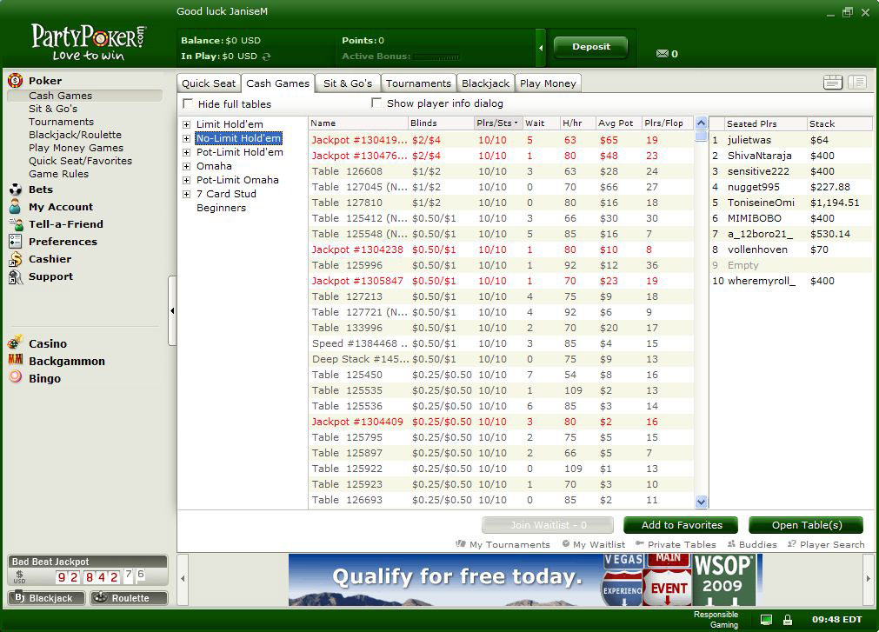
Task: Expand the Pot-Limit Omaha tree node
Action: (x=187, y=181)
